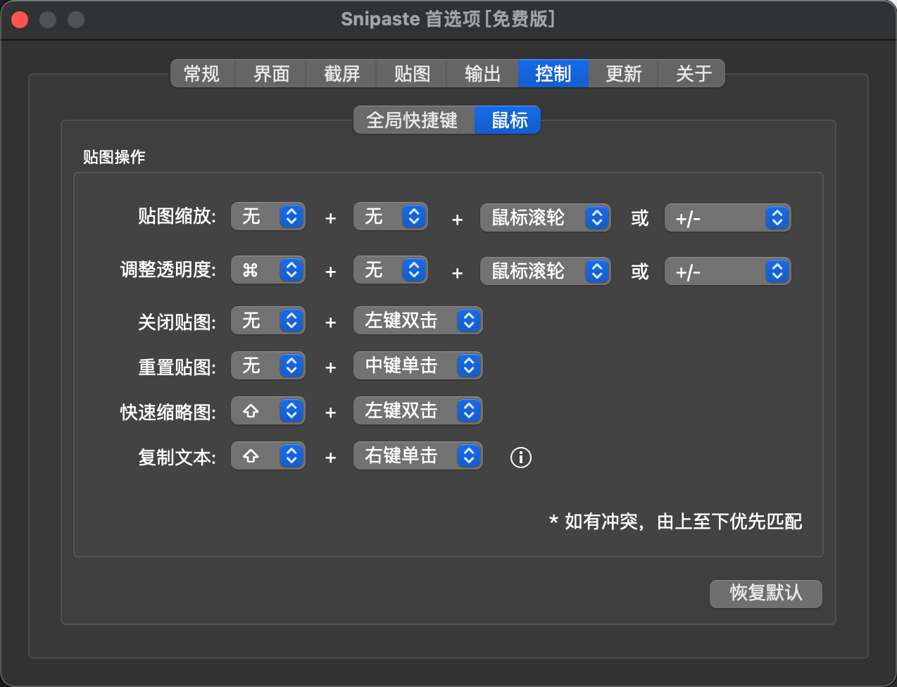Click the info icon beside 复制文本
Screen dimensions: 897x687
pos(520,458)
